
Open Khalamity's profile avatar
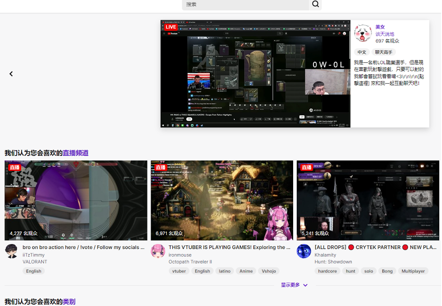304,251
